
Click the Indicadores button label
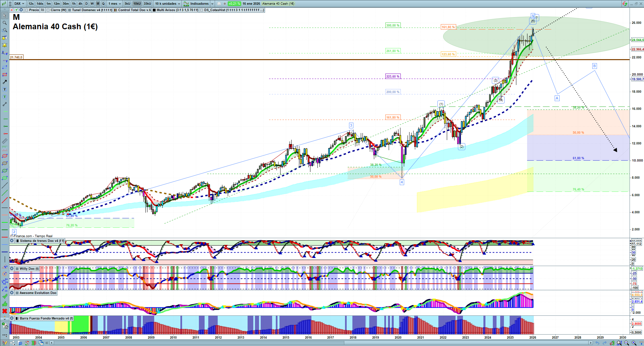(200, 4)
